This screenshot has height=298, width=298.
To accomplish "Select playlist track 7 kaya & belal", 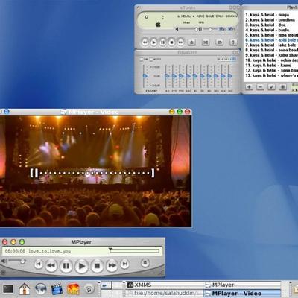I will point(270,45).
